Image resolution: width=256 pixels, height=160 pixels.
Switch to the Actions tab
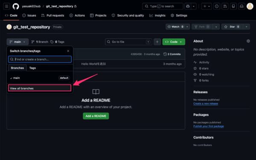[77, 15]
